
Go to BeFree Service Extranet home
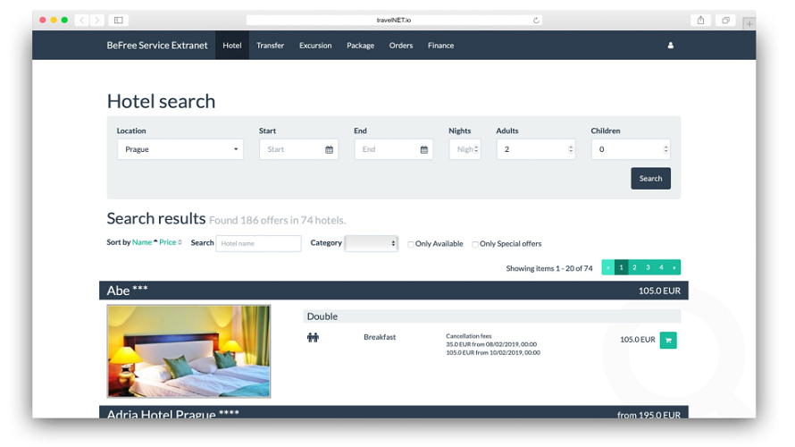tap(157, 46)
